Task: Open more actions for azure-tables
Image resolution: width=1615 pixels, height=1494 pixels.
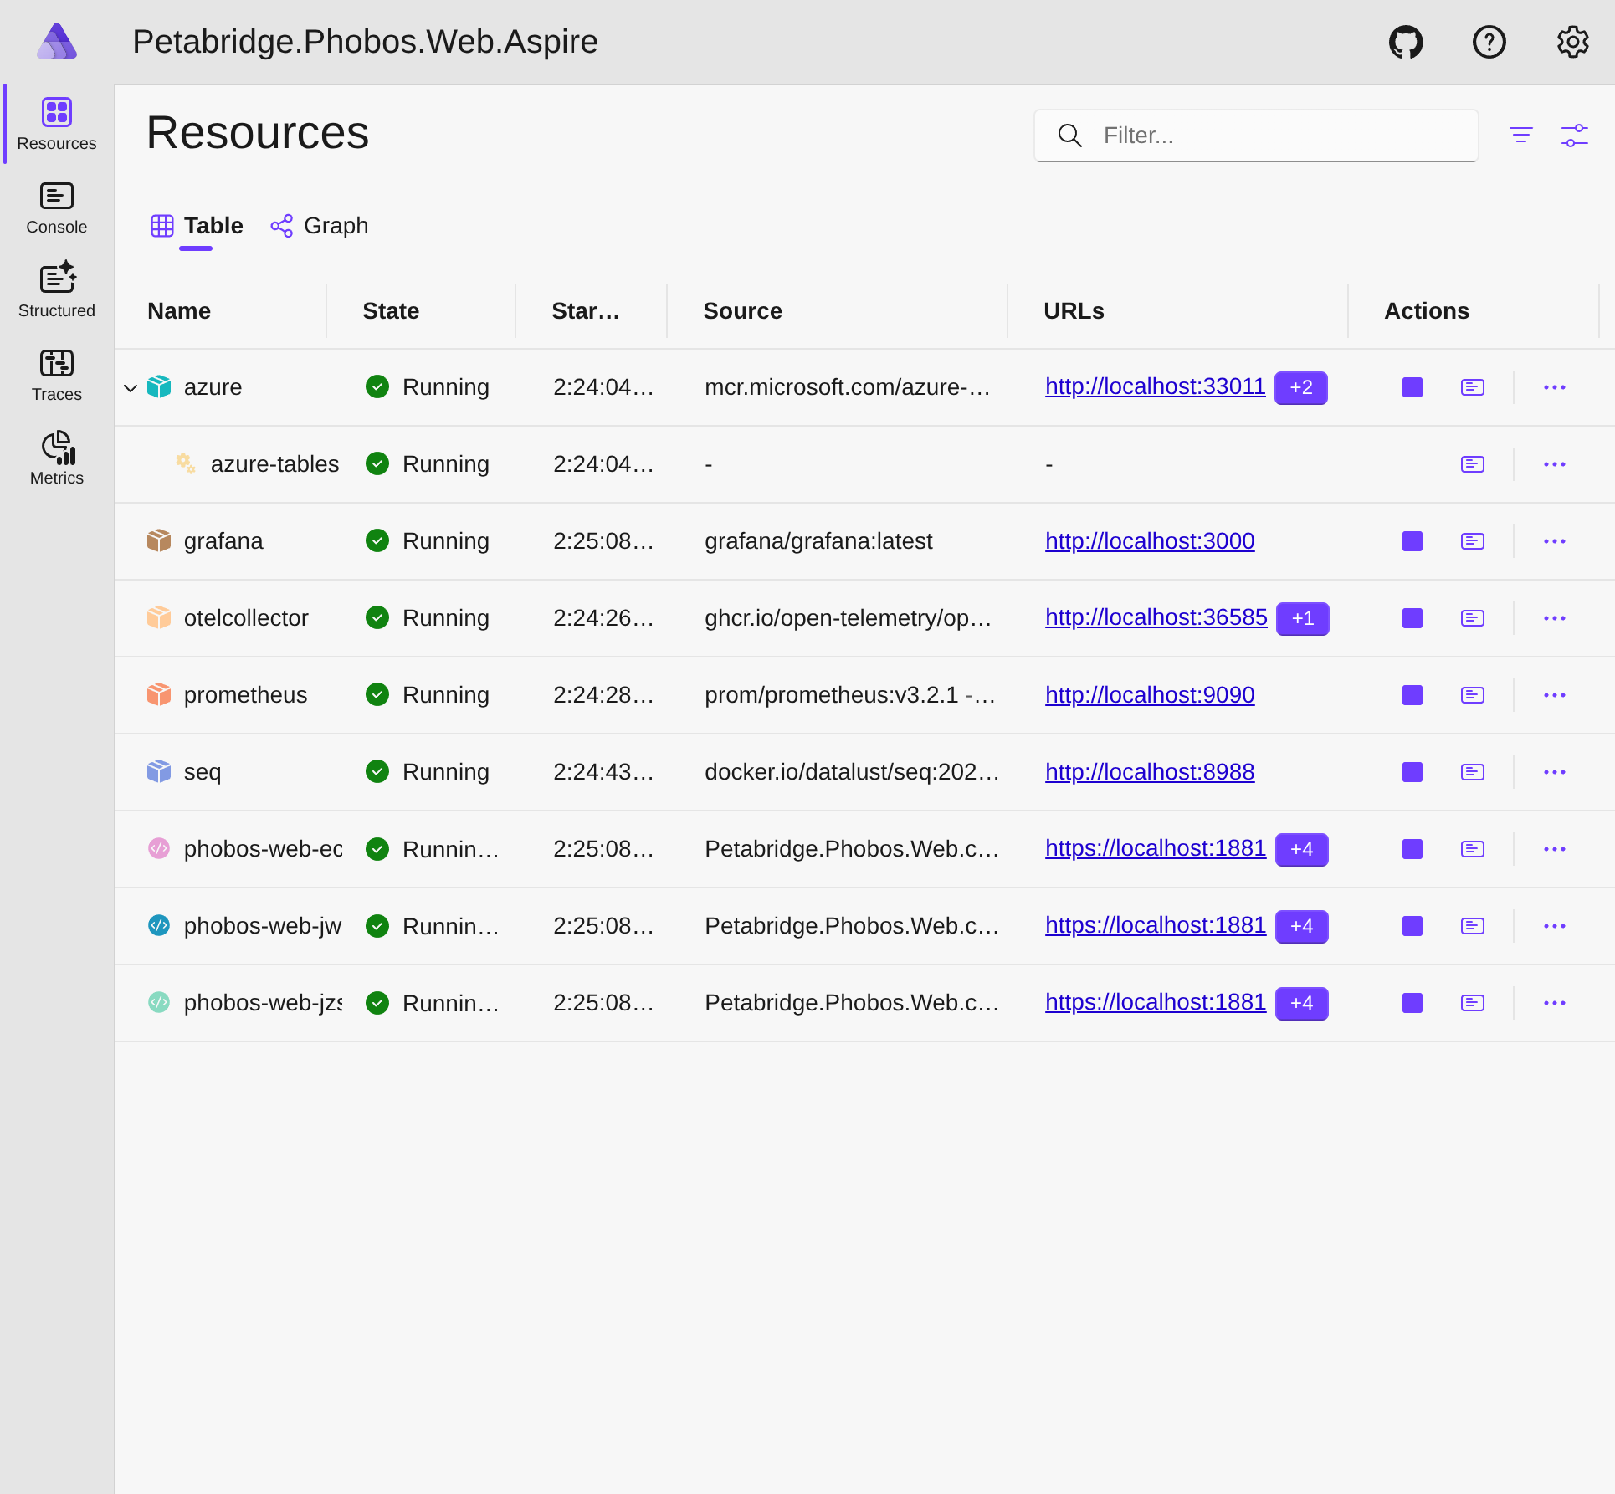Action: point(1555,464)
